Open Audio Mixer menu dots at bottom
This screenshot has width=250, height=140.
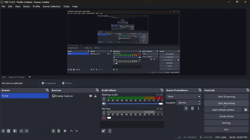tap(110, 131)
